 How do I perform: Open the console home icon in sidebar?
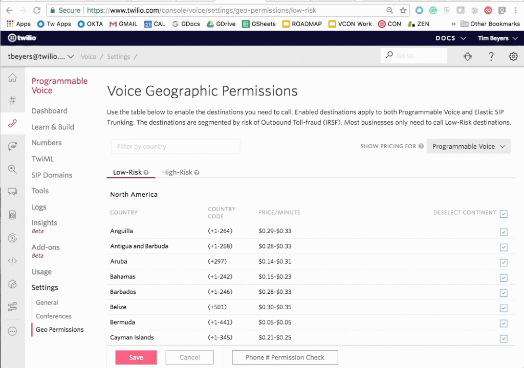pos(12,78)
